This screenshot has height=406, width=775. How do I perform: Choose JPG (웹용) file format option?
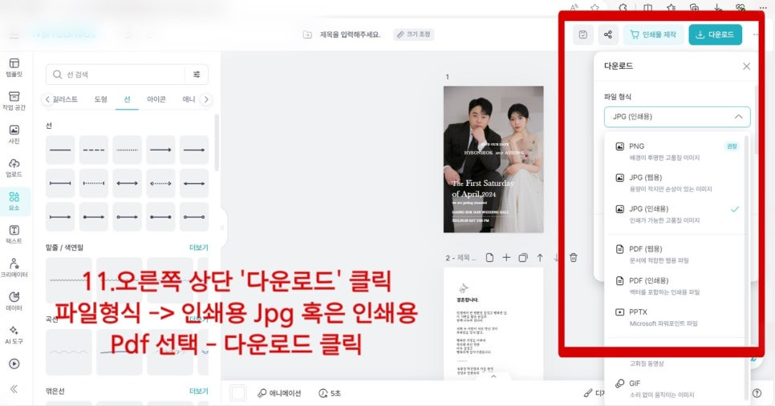(x=676, y=183)
